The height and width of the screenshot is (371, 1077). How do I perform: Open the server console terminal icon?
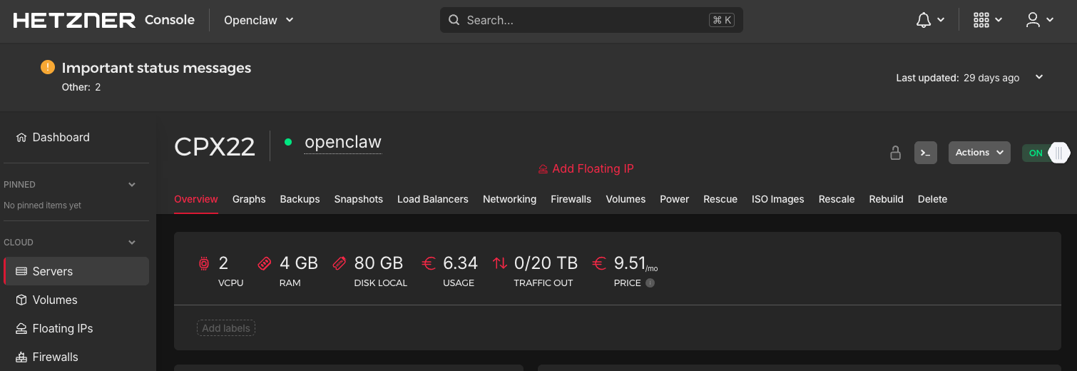click(926, 153)
